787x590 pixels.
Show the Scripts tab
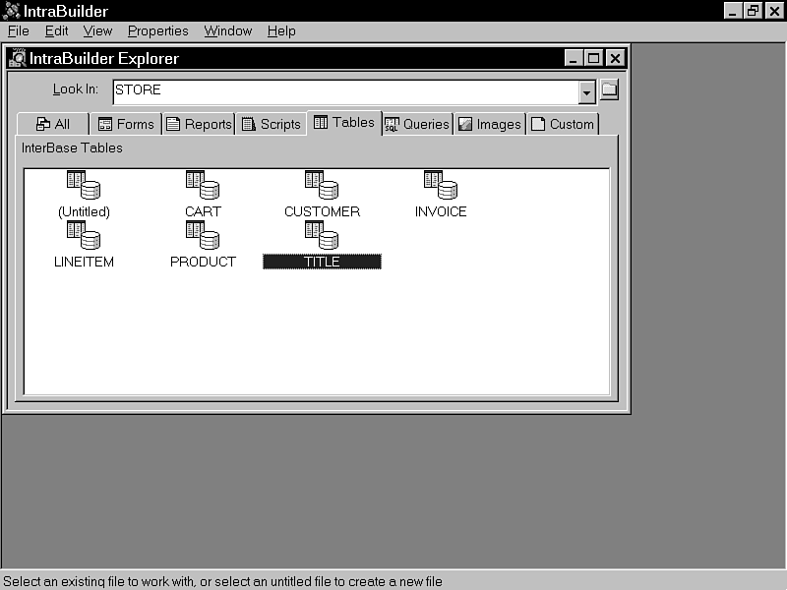(271, 124)
